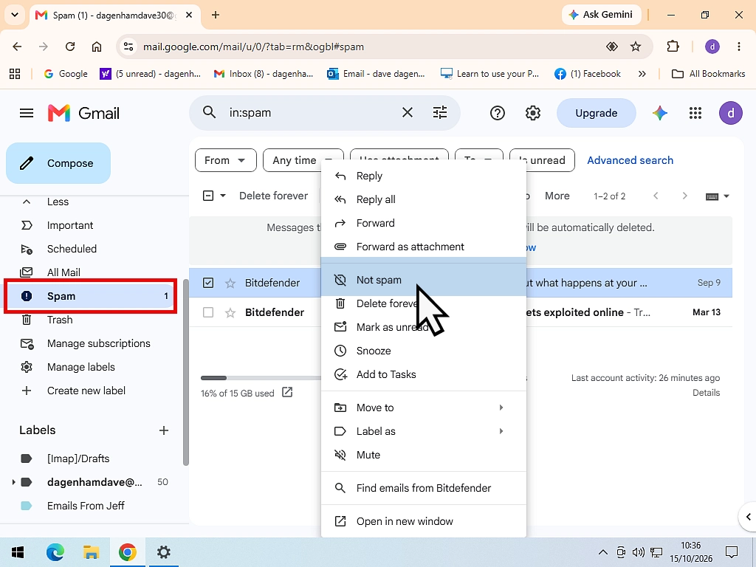The width and height of the screenshot is (756, 567).
Task: Check the Mar 13 Bitdefender email checkbox
Action: pos(207,312)
